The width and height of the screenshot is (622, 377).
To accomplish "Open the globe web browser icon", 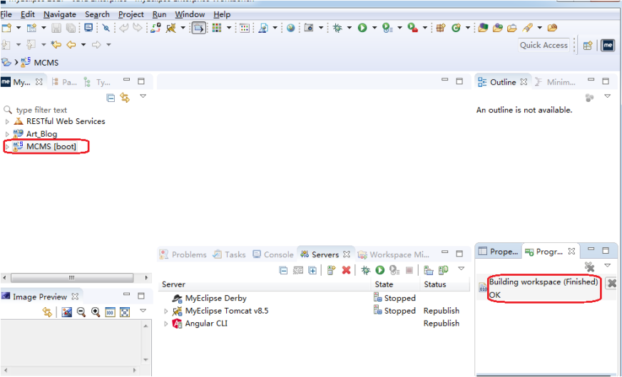I will [x=291, y=28].
